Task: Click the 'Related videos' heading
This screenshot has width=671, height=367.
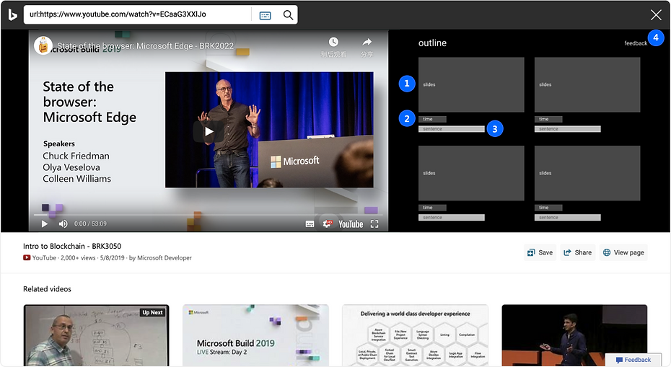Action: coord(47,289)
